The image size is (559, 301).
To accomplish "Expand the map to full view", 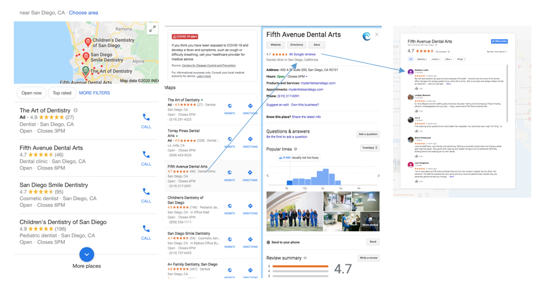I will coord(152,29).
